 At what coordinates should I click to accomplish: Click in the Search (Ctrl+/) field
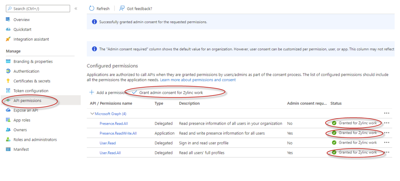tap(38, 9)
